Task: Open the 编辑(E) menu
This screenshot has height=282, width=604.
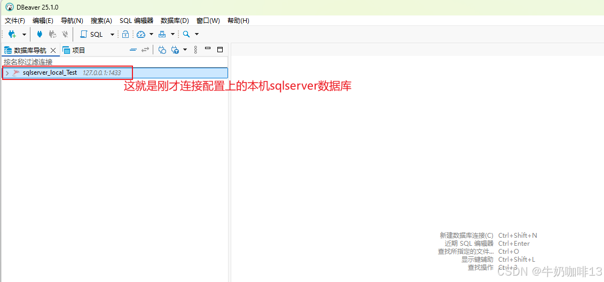Action: [x=43, y=20]
